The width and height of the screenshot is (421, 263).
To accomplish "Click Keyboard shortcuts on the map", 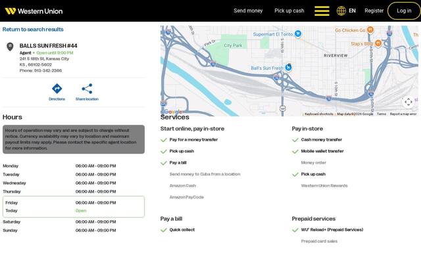I will (x=318, y=114).
